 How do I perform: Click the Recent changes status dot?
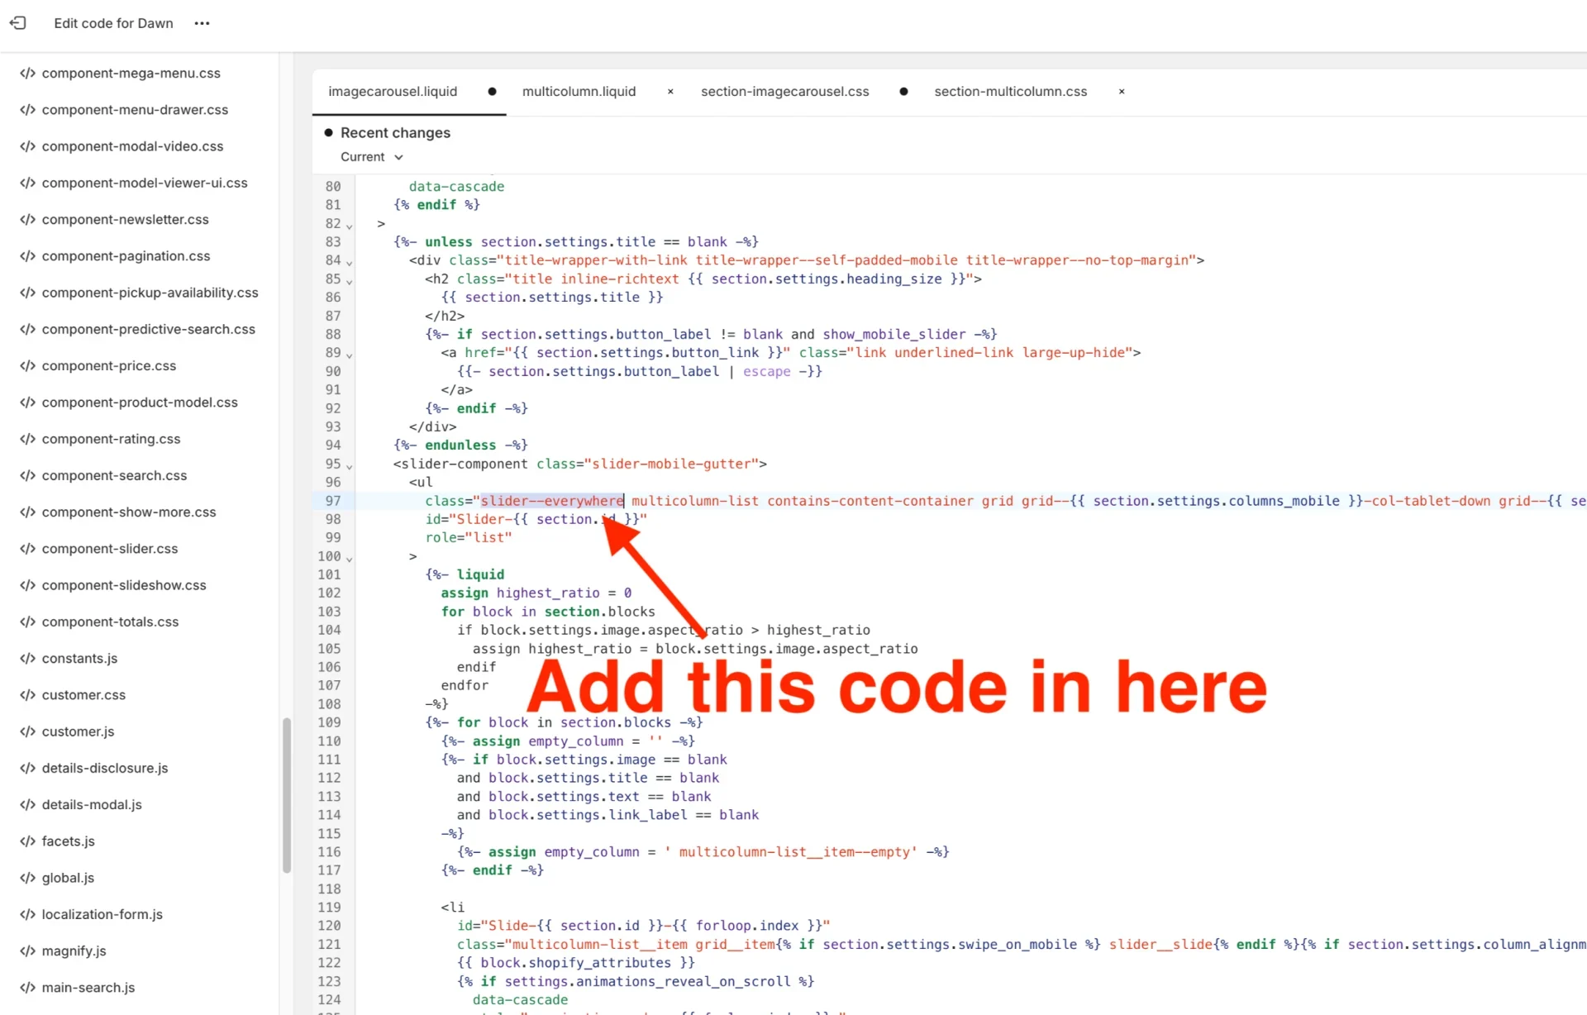(x=329, y=131)
